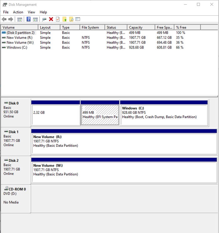219x233 pixels.
Task: Click the icon beside (Disk 0 partition 2)
Action: click(4, 32)
